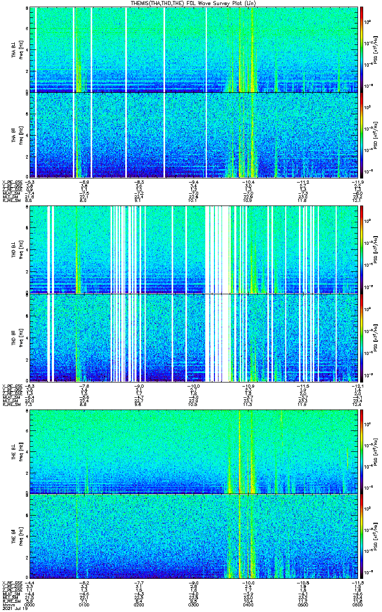Click the plot title THEMIS FGL Wave Survey Plot
Viewport: 382px width, 612px height.
coord(193,3)
